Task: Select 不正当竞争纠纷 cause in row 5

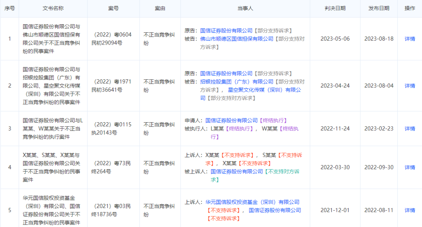Action: 159,210
